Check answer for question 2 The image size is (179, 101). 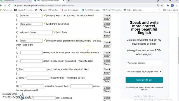point(107,15)
